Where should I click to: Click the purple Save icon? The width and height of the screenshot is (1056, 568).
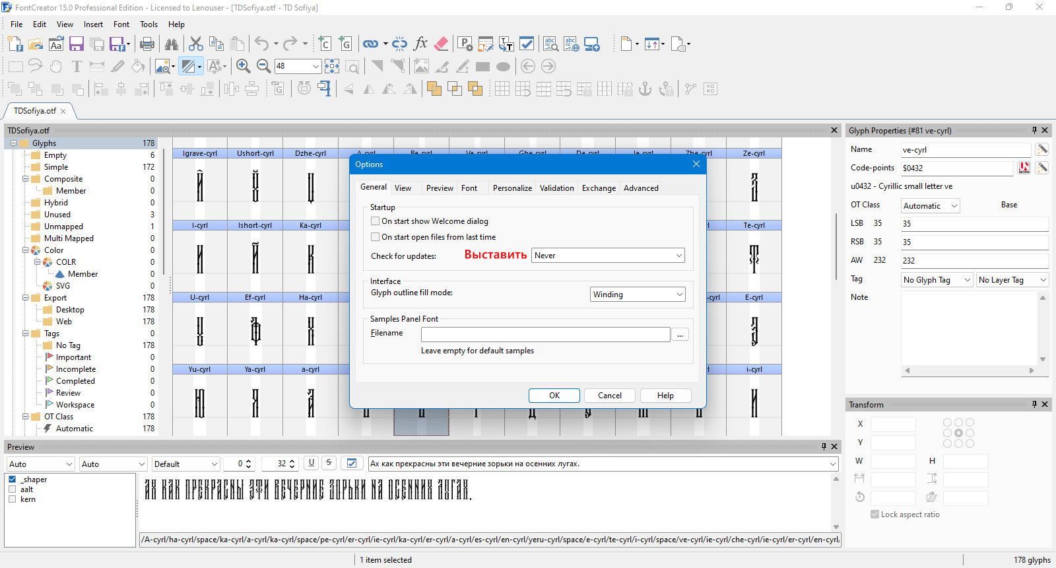77,44
